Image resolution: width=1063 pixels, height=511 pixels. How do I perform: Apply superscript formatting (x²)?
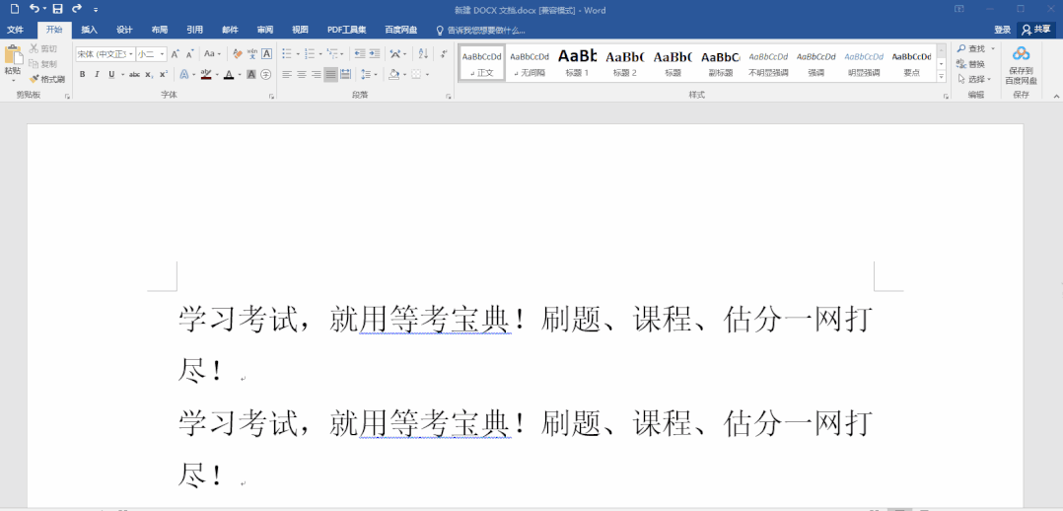(164, 75)
